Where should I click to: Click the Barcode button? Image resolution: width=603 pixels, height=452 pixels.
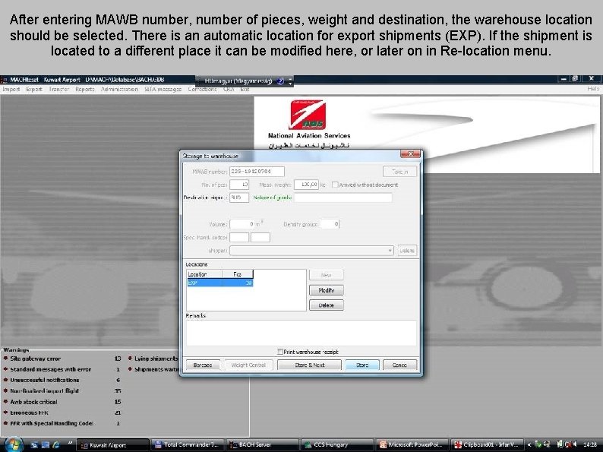203,365
